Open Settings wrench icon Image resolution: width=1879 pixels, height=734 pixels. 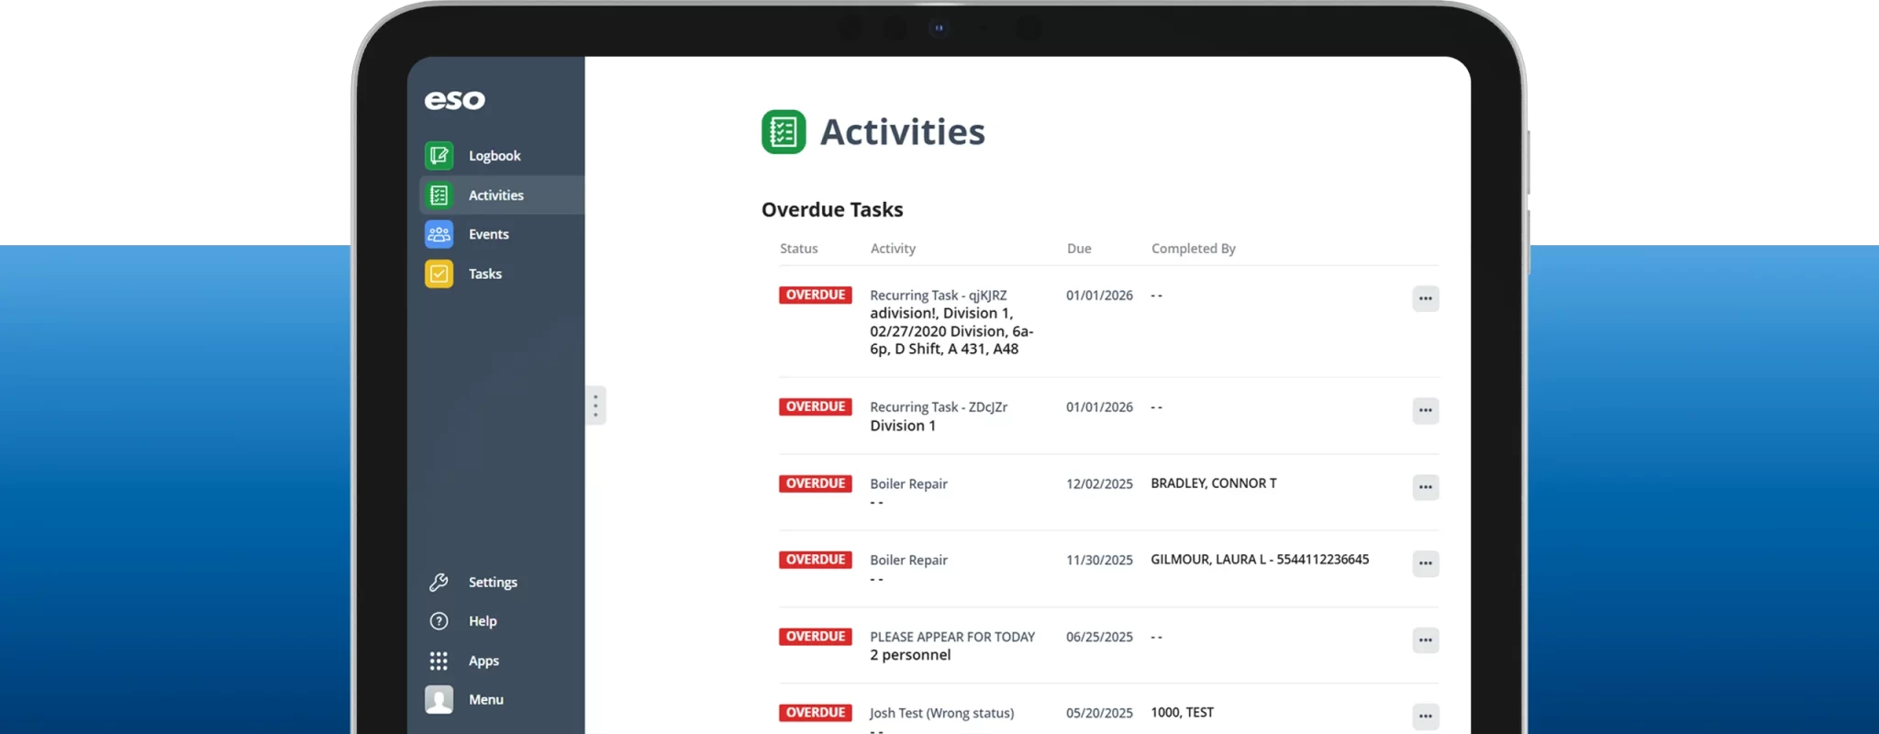pyautogui.click(x=439, y=583)
